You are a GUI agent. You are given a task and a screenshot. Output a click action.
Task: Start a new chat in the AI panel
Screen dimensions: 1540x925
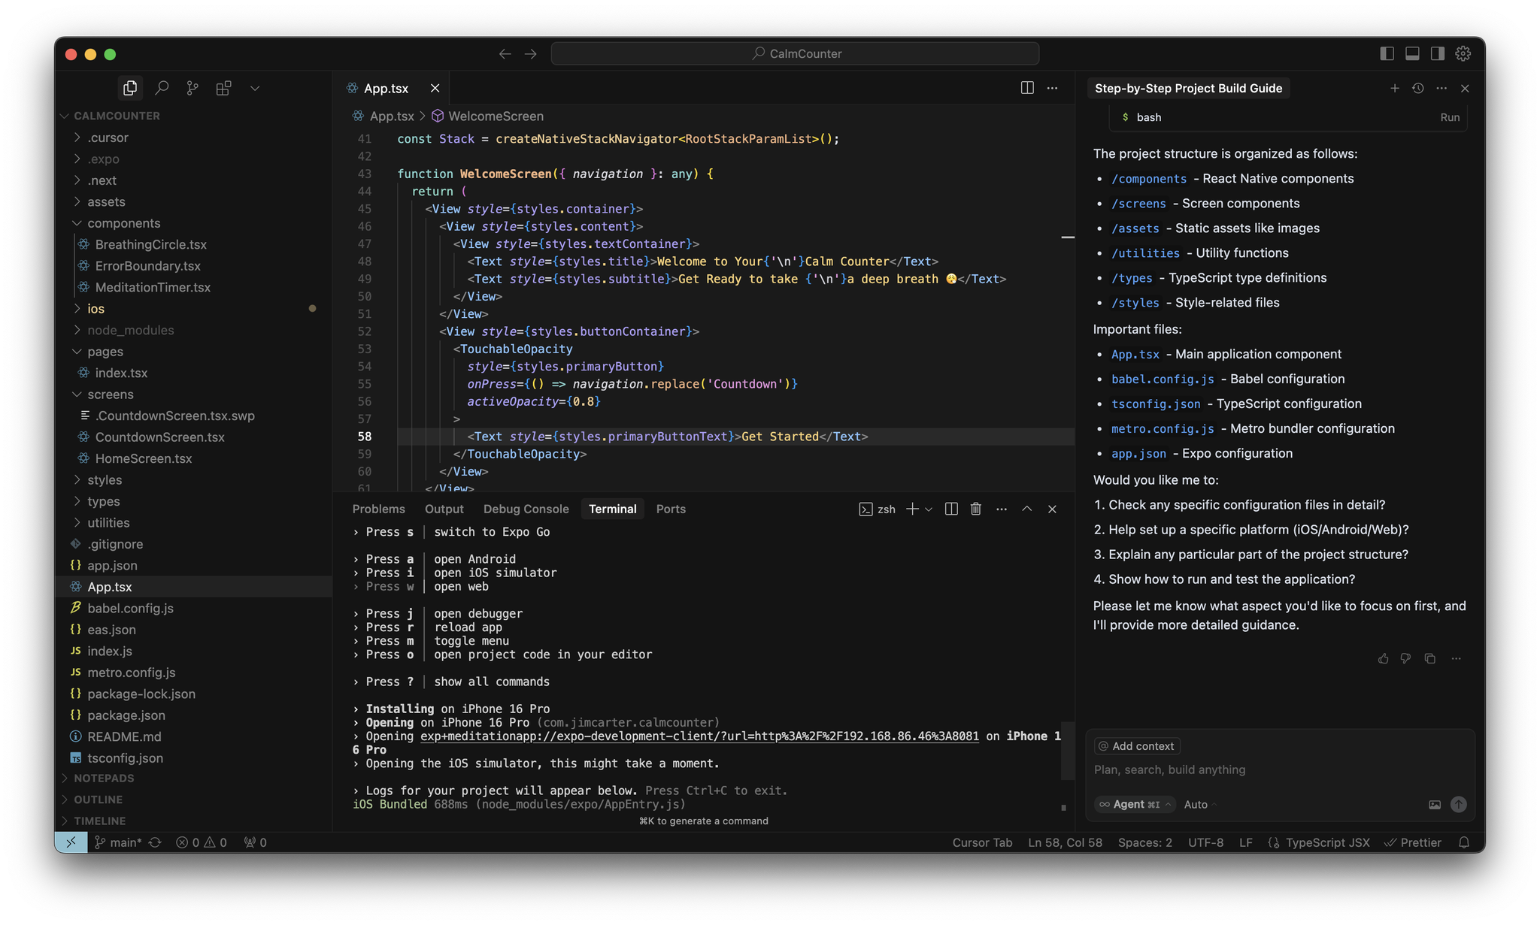(x=1395, y=88)
